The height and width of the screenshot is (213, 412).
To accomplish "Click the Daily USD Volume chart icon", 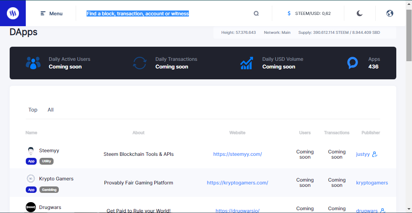I will click(247, 63).
